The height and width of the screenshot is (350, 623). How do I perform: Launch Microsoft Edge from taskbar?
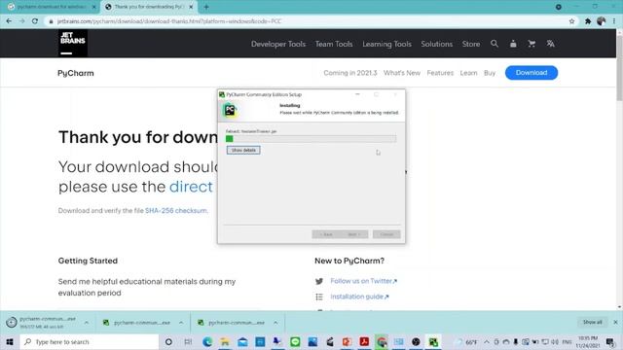click(207, 341)
